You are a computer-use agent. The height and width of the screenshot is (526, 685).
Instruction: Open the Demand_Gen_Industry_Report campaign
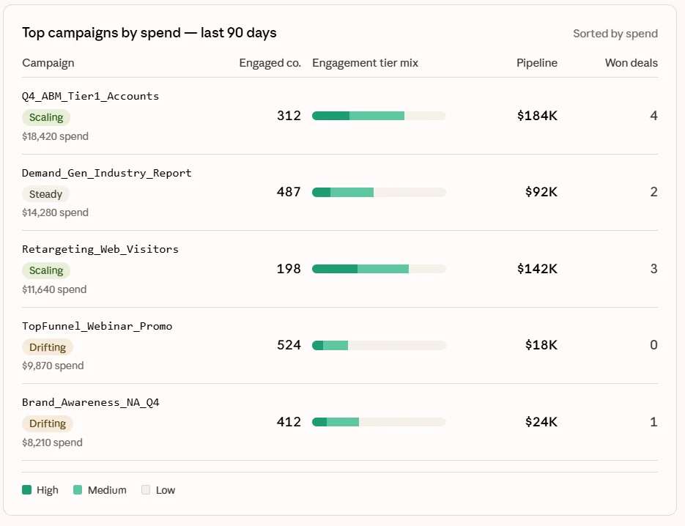coord(106,173)
